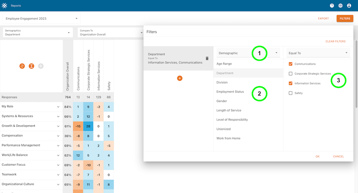Screen dimensions: 358x193
Task: Click the CLEAR FILTERS link
Action: tap(335, 41)
